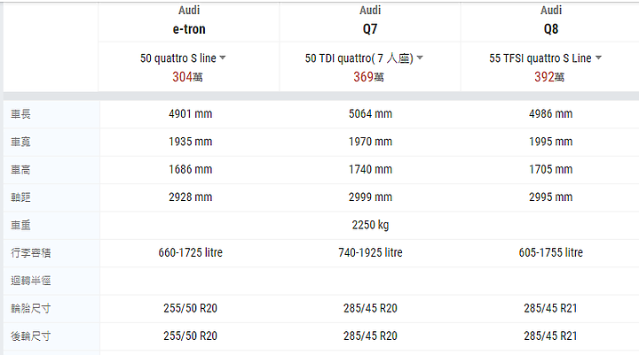Open the Q7 50 TDI quattro trim dropdown

pos(364,58)
